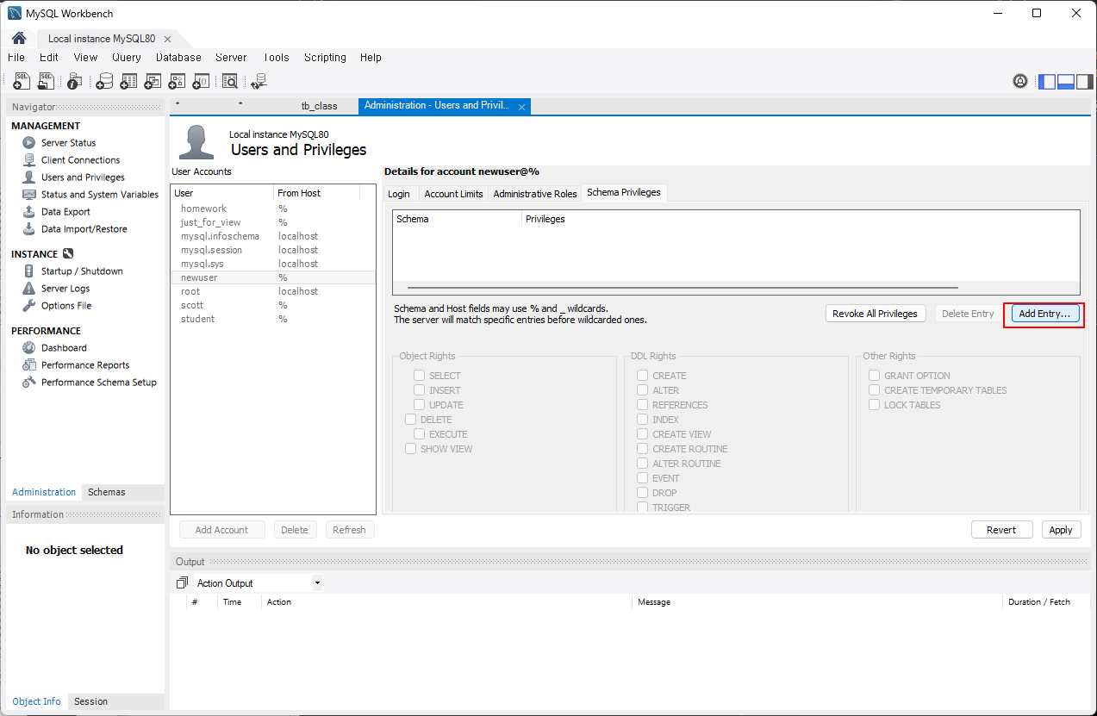Click the Revert button
This screenshot has width=1097, height=716.
coord(1001,530)
